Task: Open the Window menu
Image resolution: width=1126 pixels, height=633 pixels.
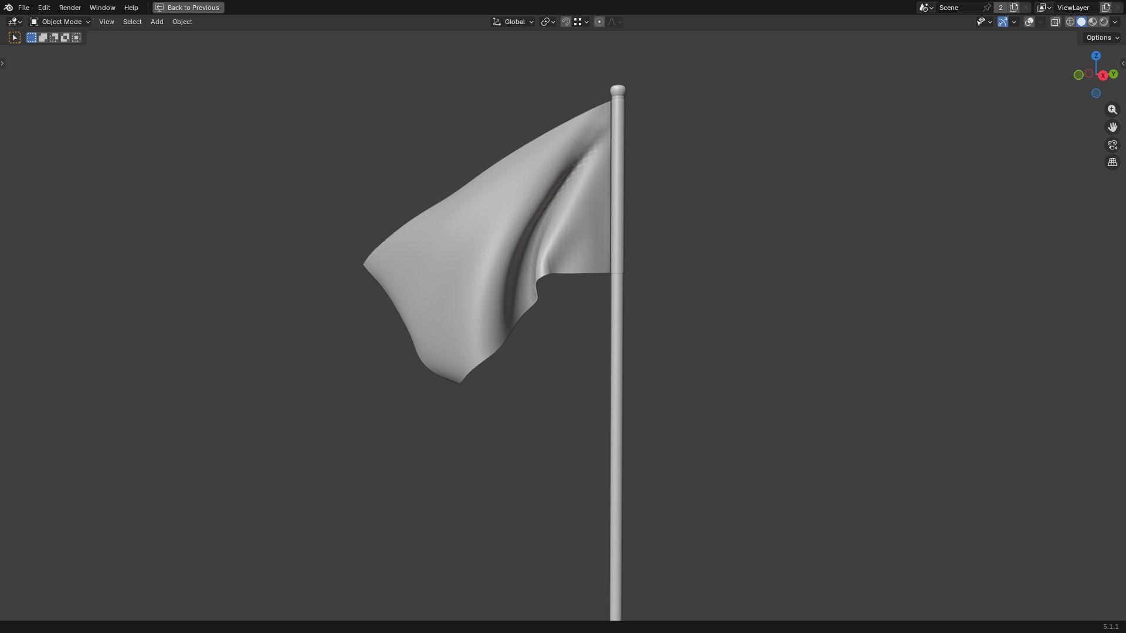Action: 102,8
